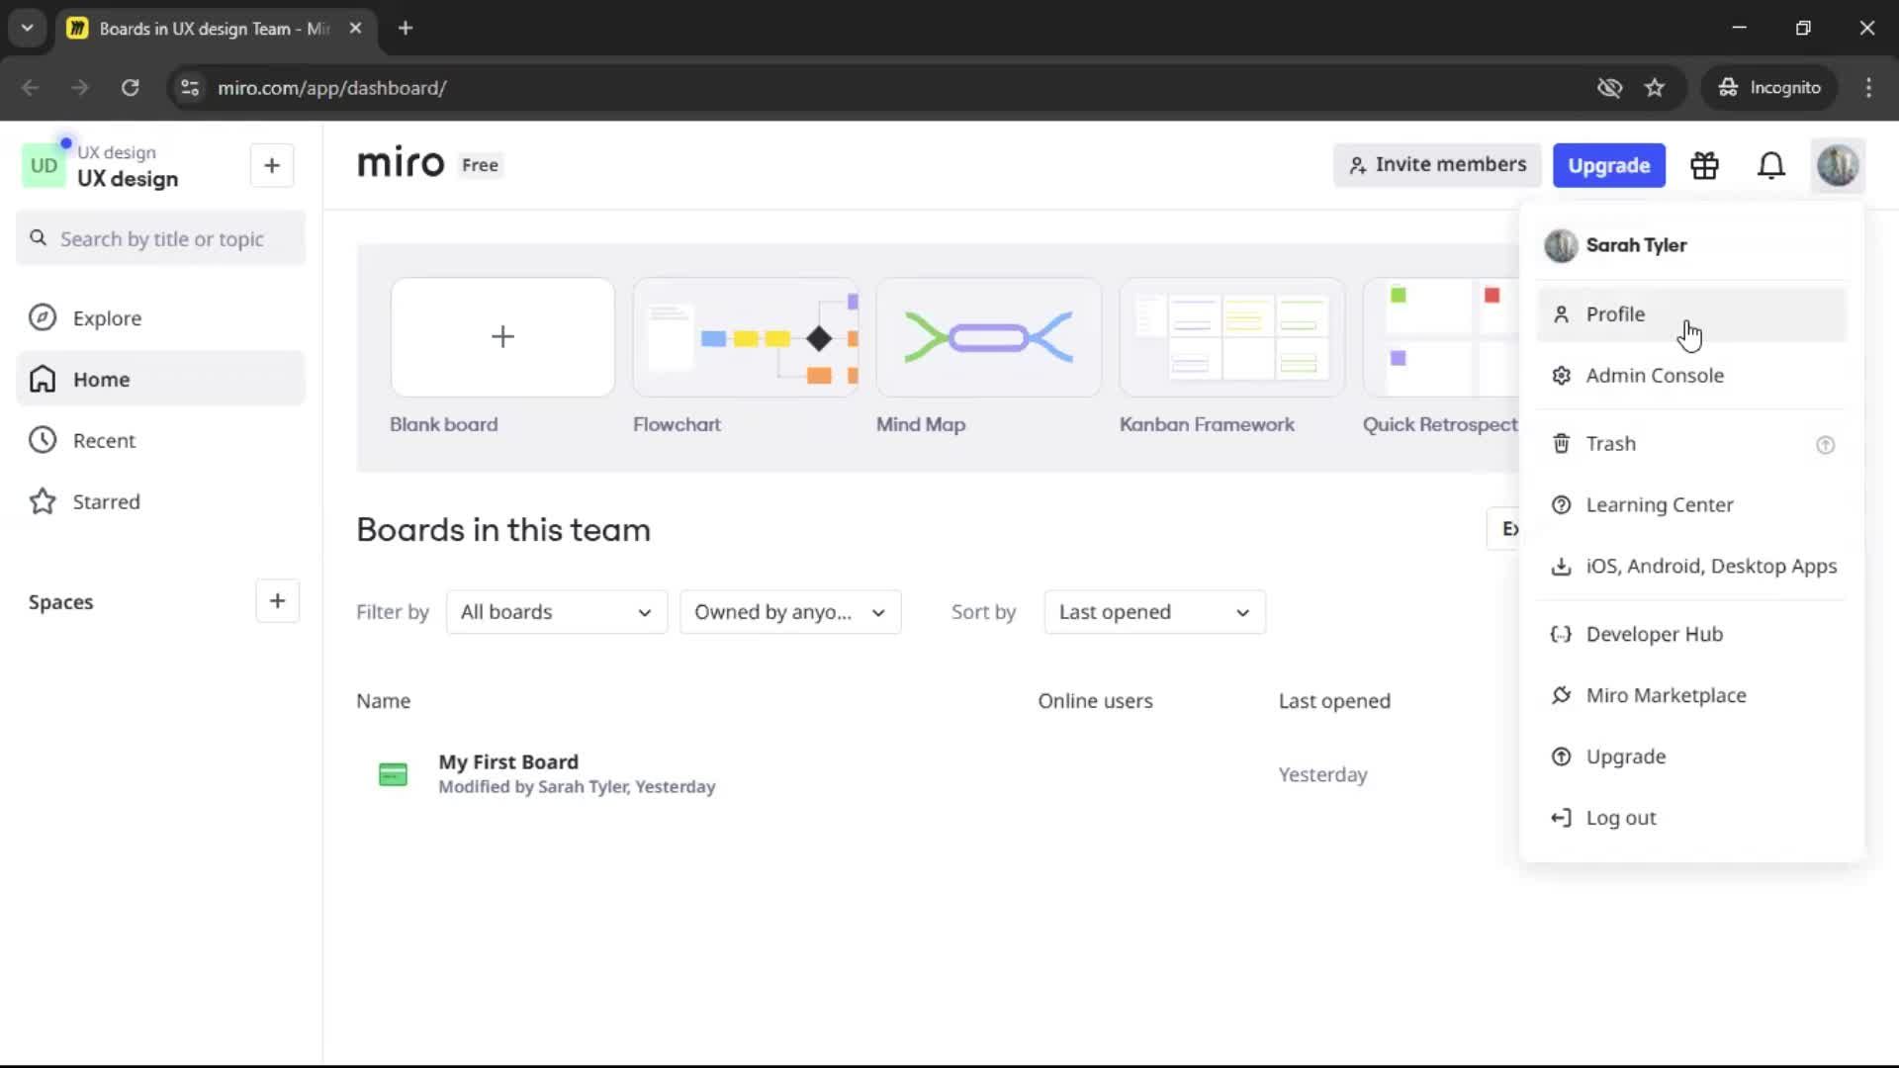Add a new Space with the plus button

point(277,601)
